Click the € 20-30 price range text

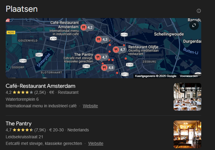56,130
